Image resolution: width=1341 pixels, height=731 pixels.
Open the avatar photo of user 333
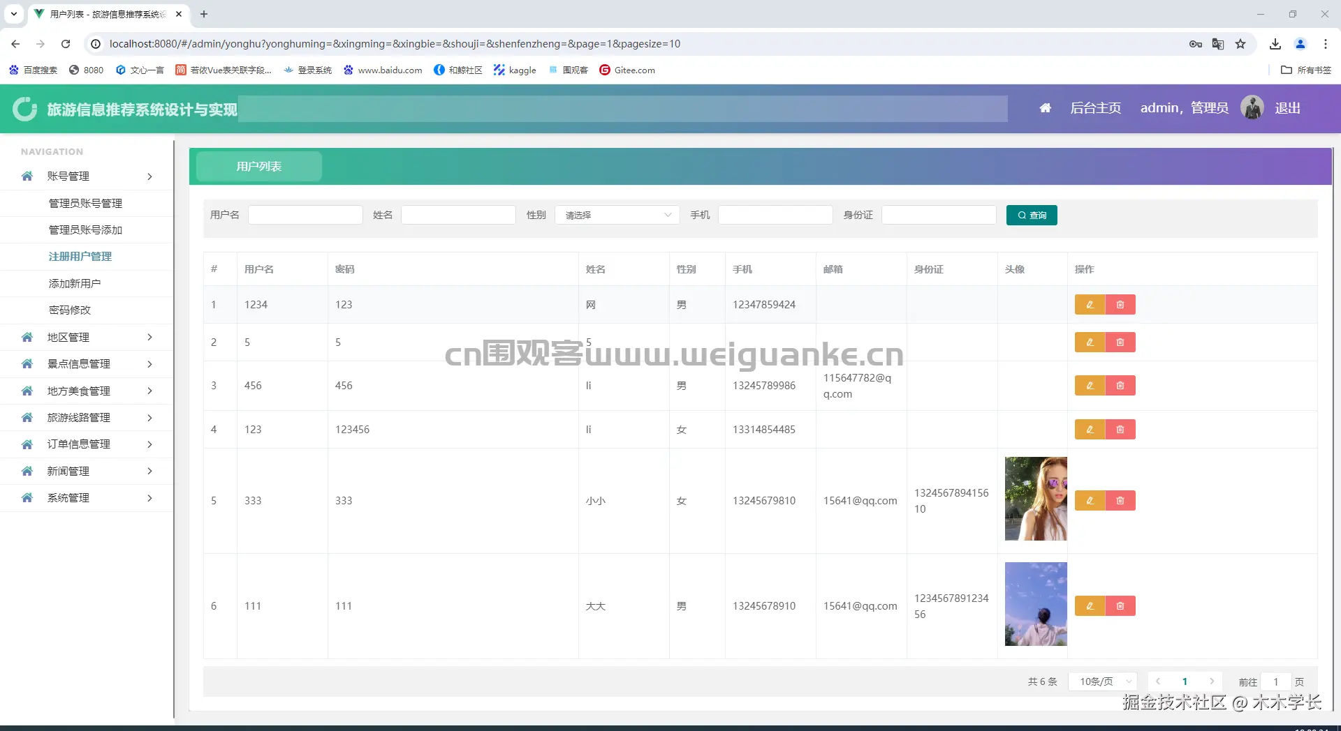(x=1036, y=499)
